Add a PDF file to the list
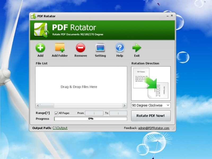The image size is (212, 159). click(40, 50)
